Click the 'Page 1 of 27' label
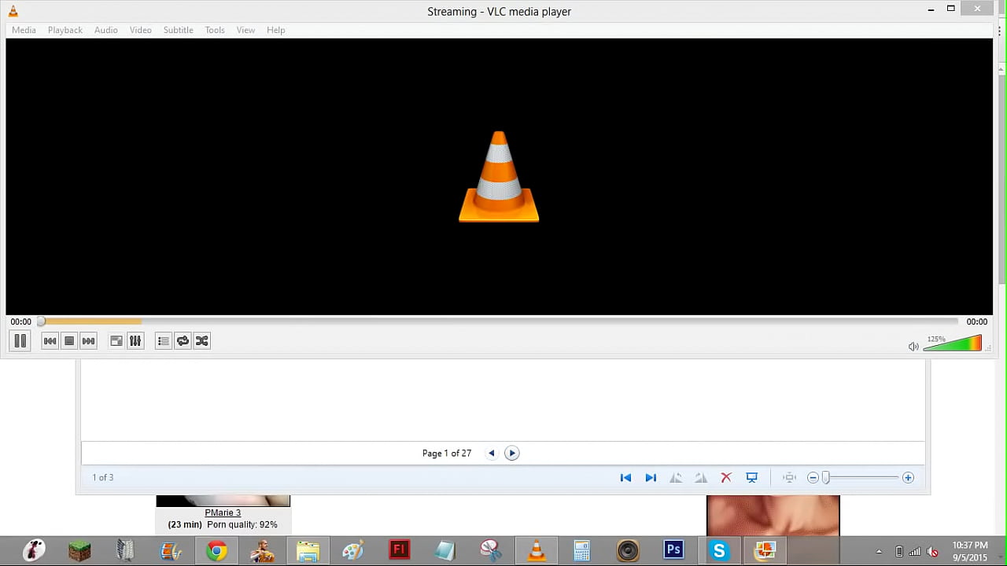1007x566 pixels. pos(447,453)
